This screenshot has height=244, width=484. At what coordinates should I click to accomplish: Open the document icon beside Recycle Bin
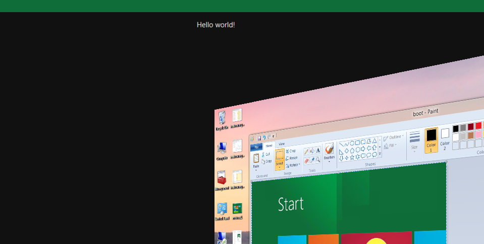(237, 116)
